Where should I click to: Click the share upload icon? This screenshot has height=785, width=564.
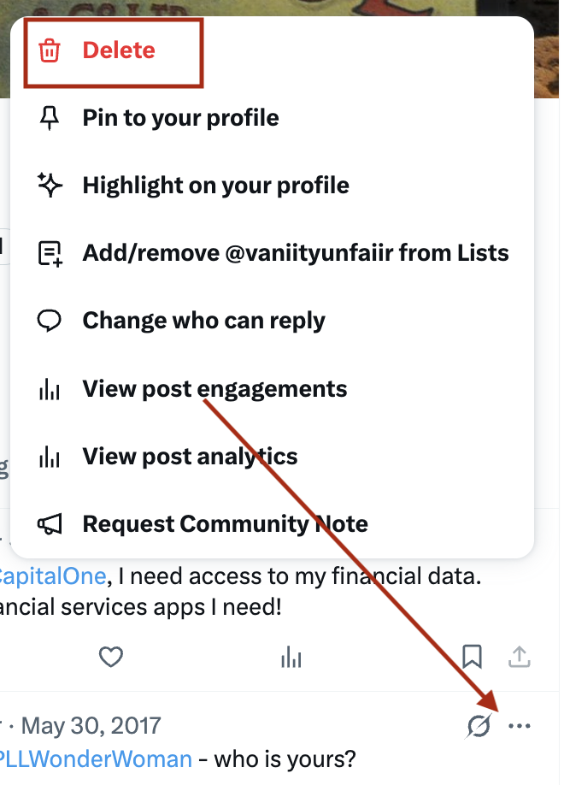[520, 657]
